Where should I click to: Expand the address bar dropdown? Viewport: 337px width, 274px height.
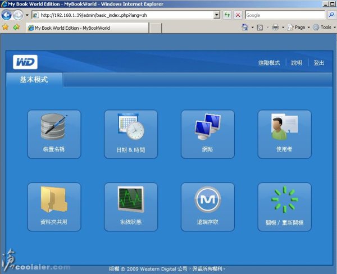coord(217,15)
